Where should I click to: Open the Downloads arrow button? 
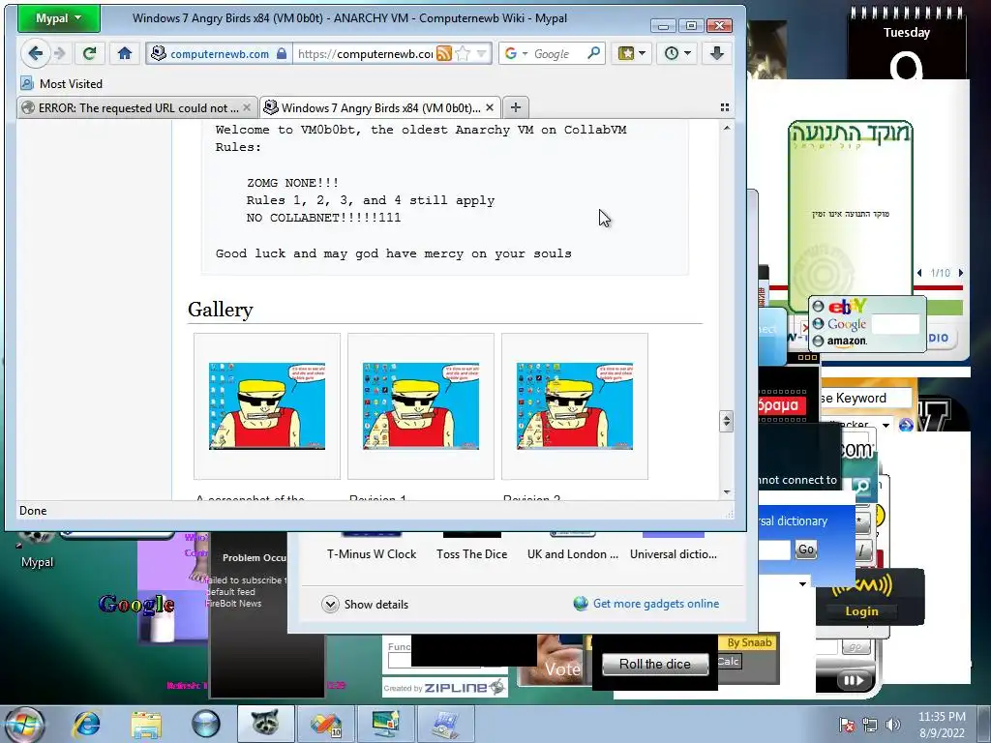coord(717,54)
